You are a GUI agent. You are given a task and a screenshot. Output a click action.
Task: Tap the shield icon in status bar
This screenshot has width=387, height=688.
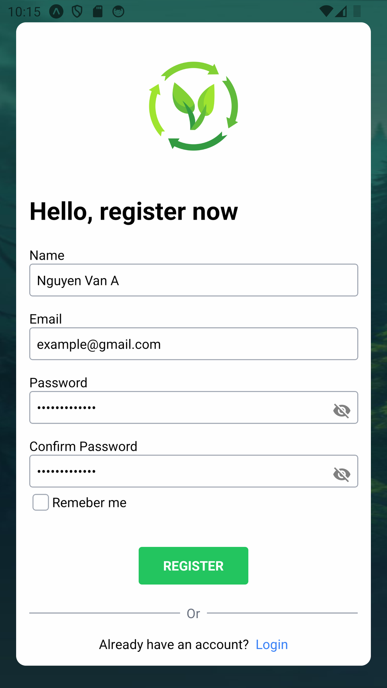[x=77, y=11]
